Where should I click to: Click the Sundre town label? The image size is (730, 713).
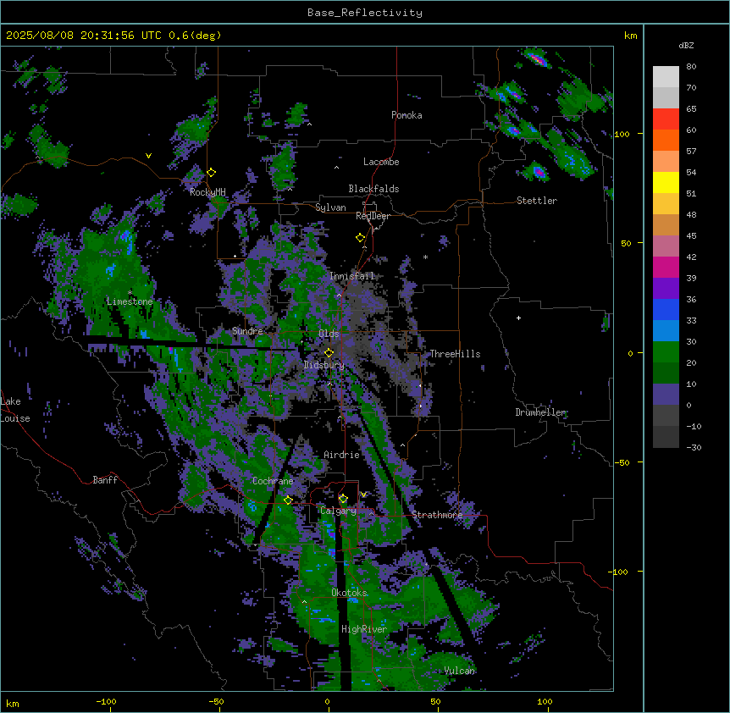(247, 331)
